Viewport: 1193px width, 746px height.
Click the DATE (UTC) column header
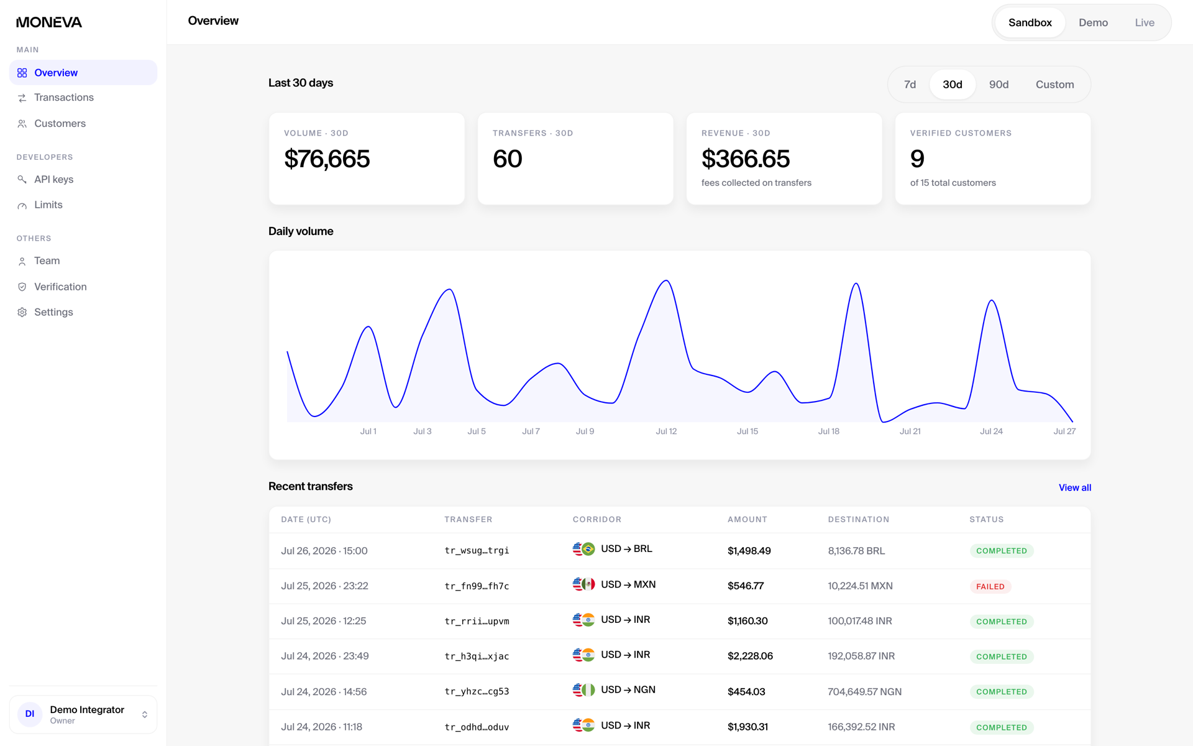click(x=306, y=519)
